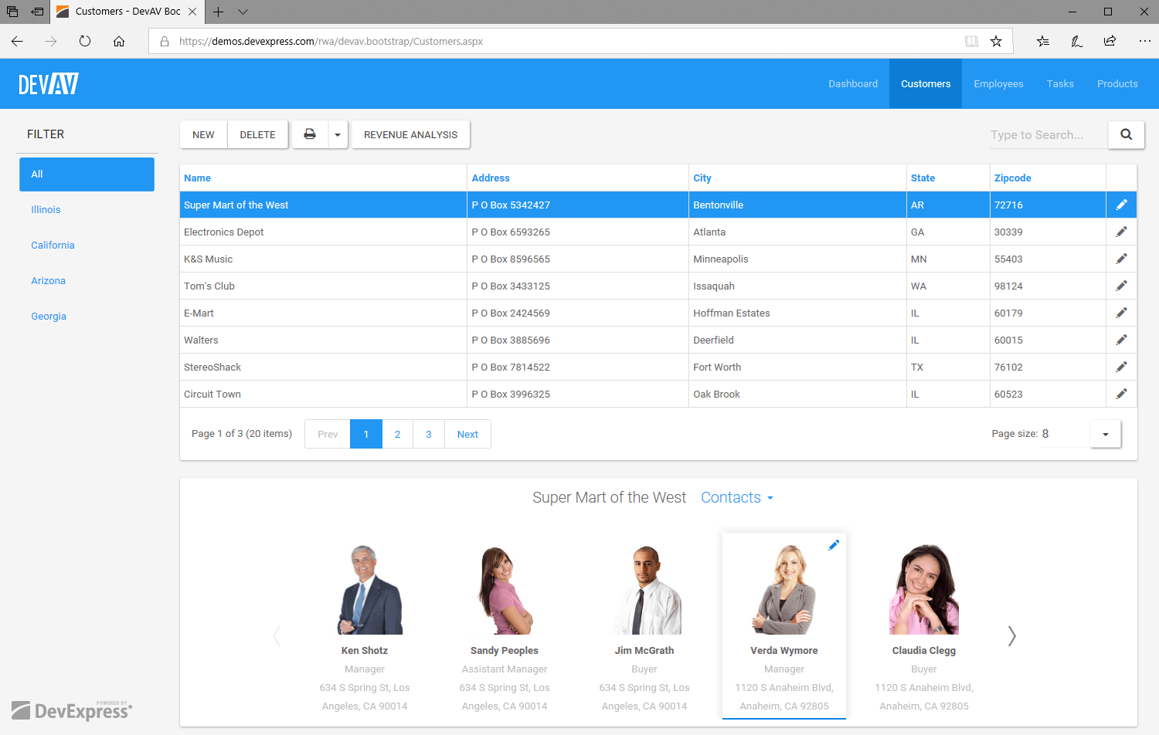Open print options dropdown arrow

pos(338,134)
